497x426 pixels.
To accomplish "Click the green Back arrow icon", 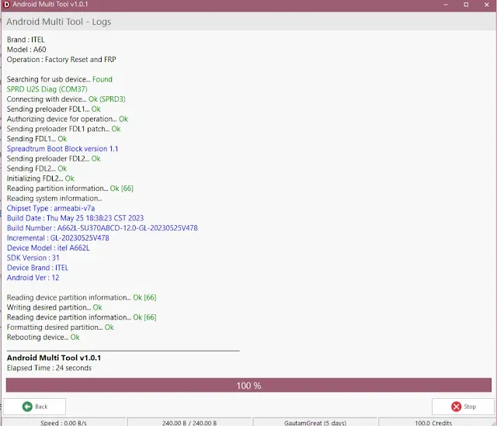I will point(27,407).
